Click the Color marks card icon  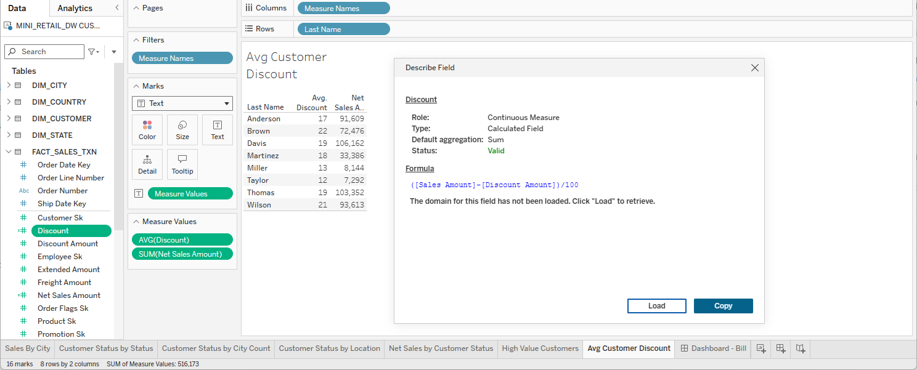click(147, 129)
